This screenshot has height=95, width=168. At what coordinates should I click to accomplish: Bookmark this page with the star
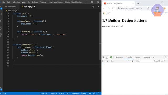point(153,8)
